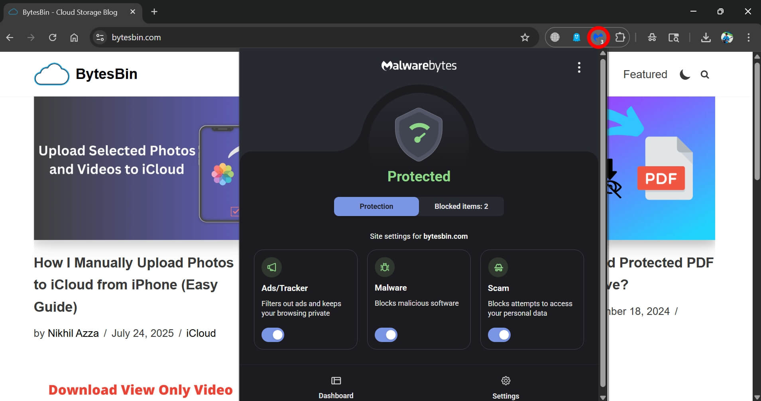Viewport: 761px width, 401px height.
Task: Open site information icon beside the URL
Action: [x=100, y=37]
